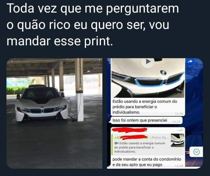Play the BMW video in the chat

(148, 62)
